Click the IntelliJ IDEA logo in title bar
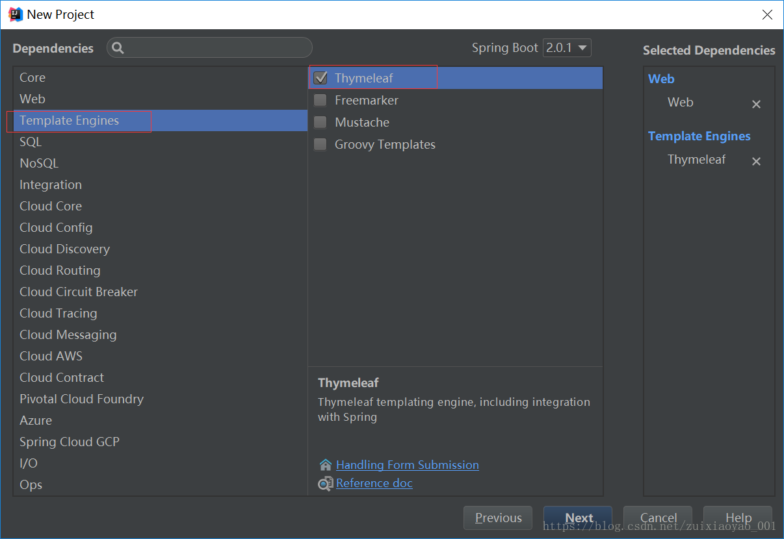This screenshot has width=784, height=539. pyautogui.click(x=16, y=14)
